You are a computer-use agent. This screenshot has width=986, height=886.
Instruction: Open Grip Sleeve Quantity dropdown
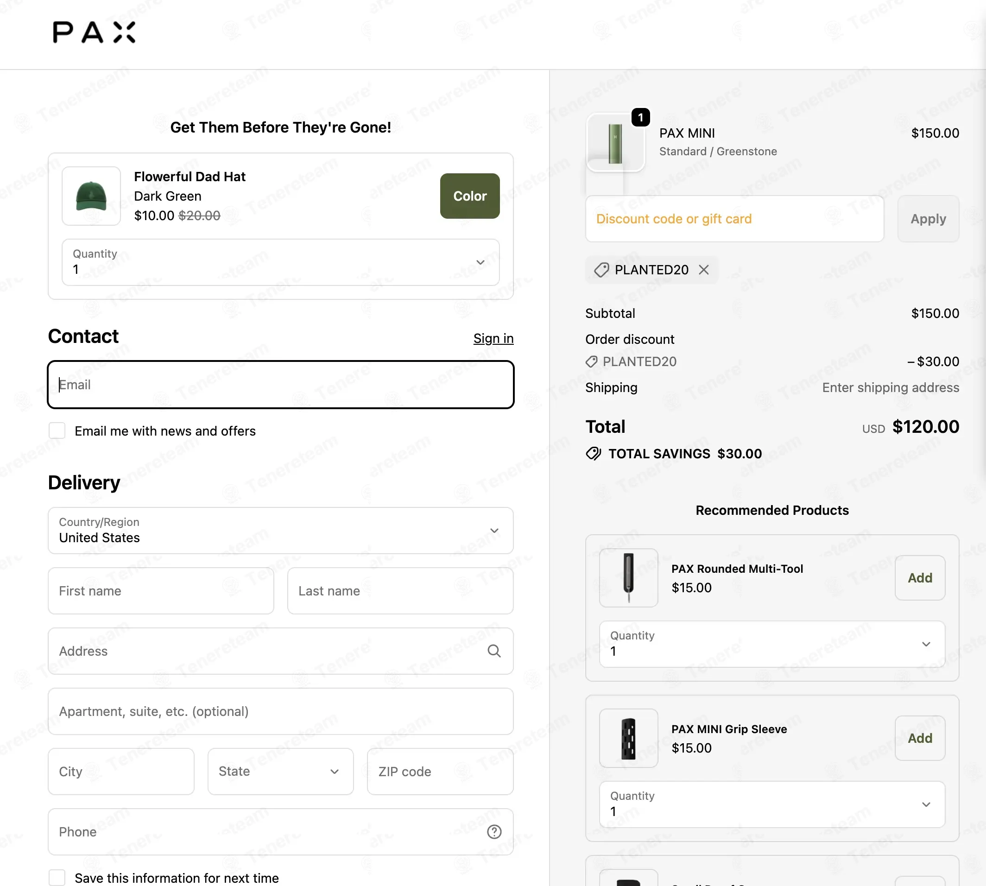click(772, 804)
